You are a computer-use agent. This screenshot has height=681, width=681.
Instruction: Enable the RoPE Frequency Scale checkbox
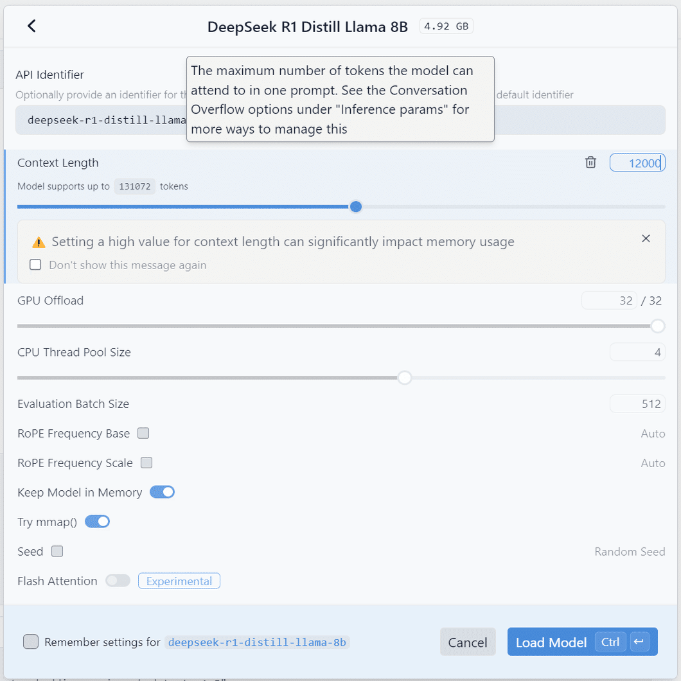(146, 463)
